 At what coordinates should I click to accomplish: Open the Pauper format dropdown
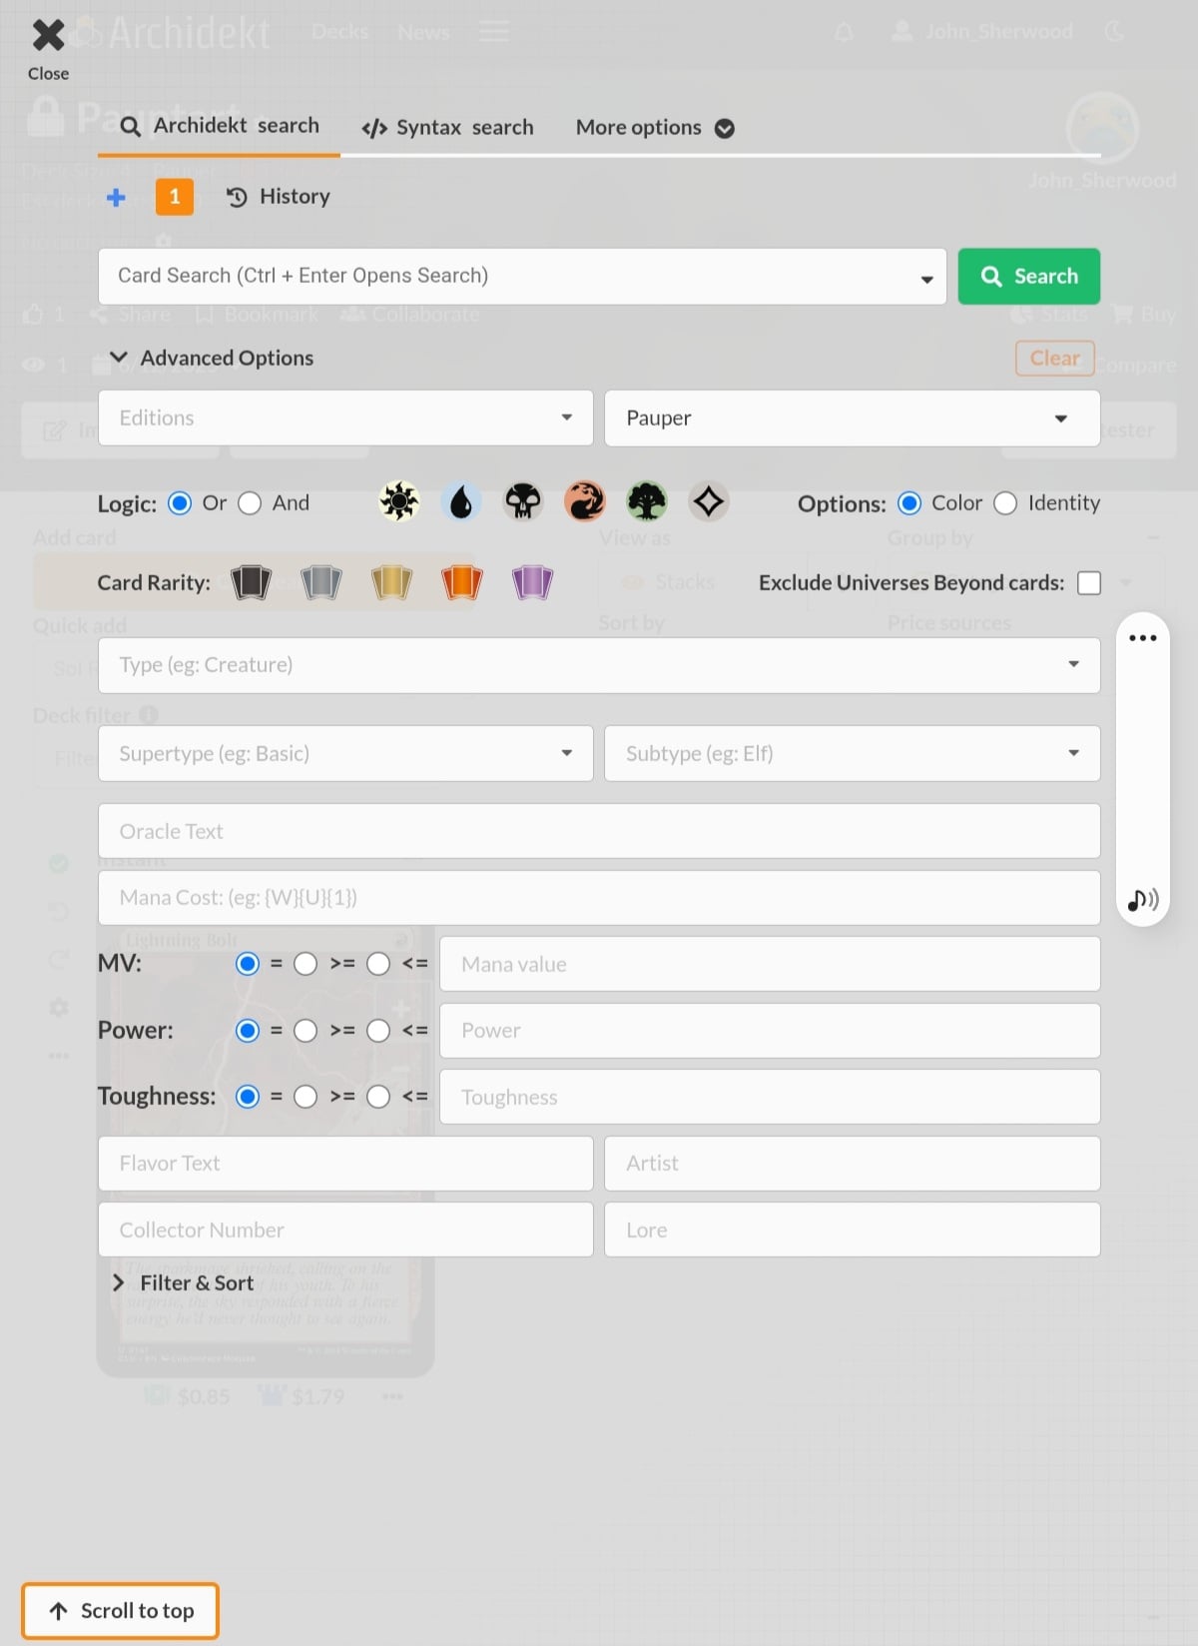852,417
